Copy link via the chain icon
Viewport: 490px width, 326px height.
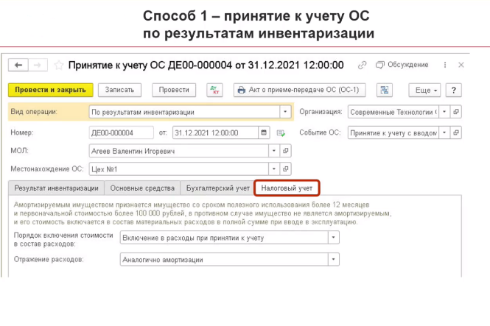point(362,65)
